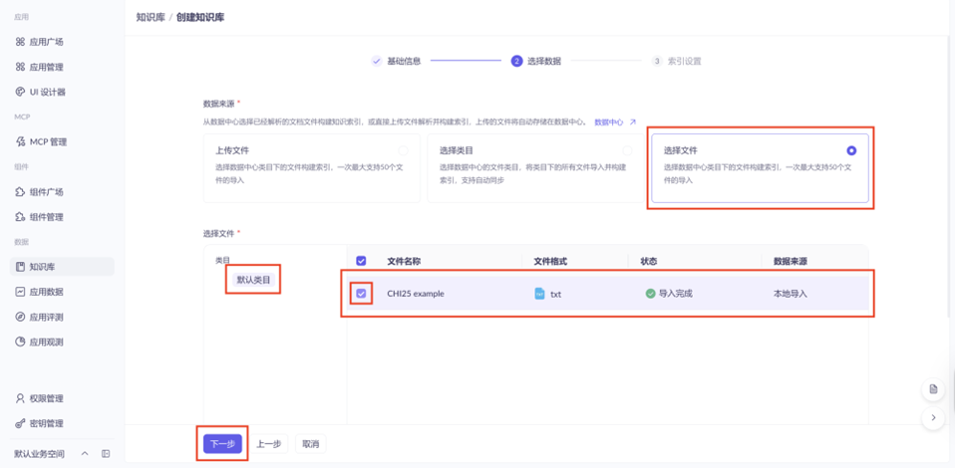955x468 pixels.
Task: Click the 组件管理 puzzle icon
Action: coord(20,217)
